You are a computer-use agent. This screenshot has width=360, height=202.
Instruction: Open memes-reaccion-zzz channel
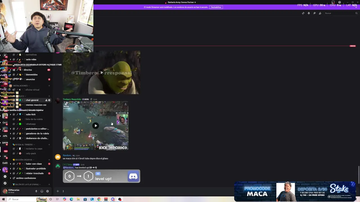31,105
